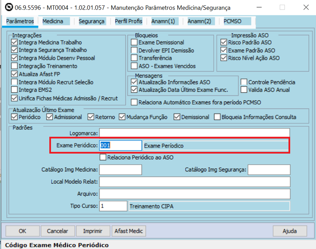Click the OK button
The image size is (316, 249).
[x=22, y=231]
